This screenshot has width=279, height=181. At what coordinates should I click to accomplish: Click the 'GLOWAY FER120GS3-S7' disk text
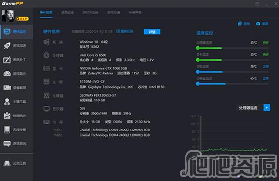98,95
